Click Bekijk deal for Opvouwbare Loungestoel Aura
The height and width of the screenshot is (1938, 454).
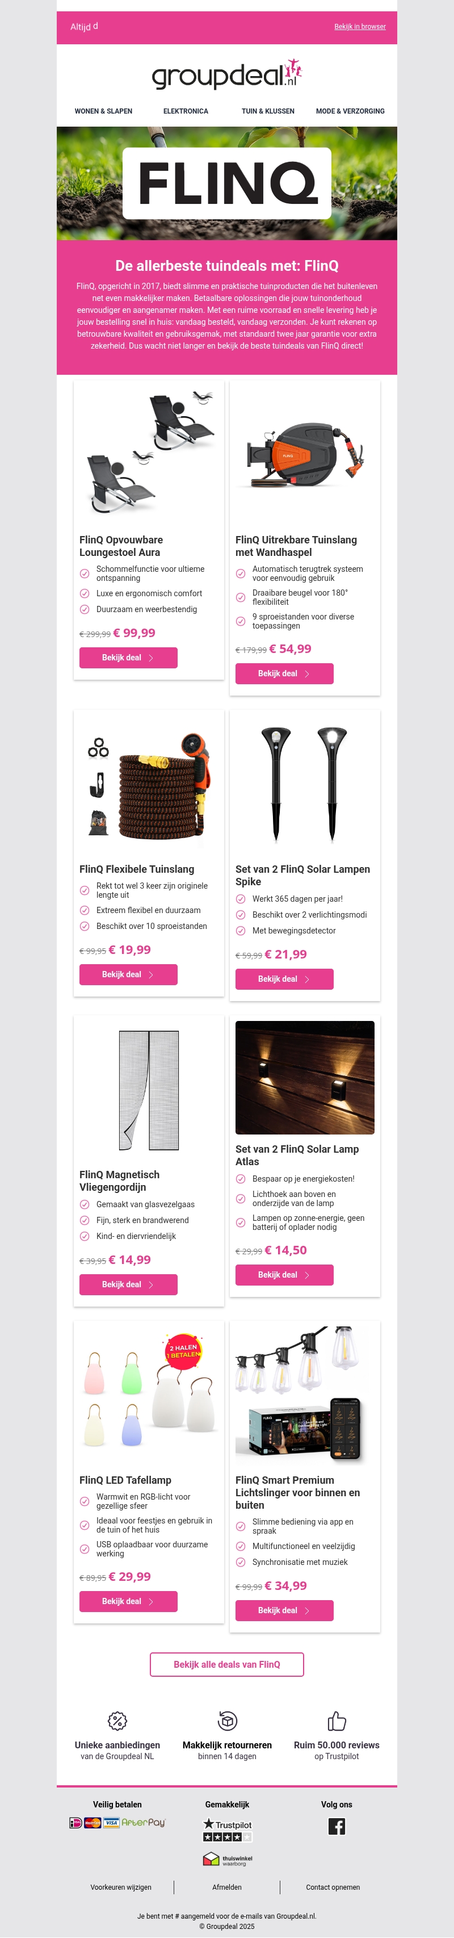click(128, 658)
